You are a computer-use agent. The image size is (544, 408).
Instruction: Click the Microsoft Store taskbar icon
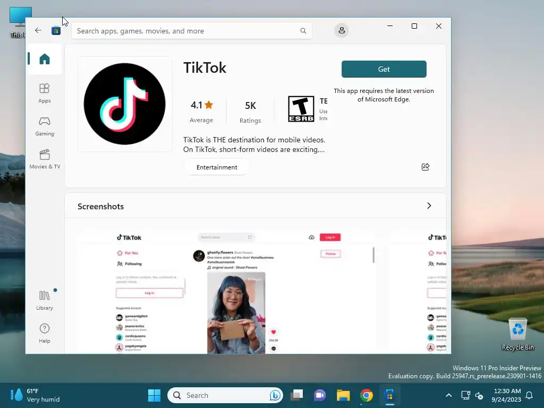(389, 395)
